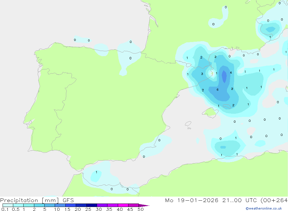Click the legend scale label "35"
The width and height of the screenshot is (288, 211).
(109, 209)
